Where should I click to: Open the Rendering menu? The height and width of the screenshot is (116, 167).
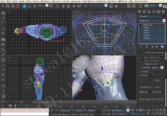pos(101,1)
